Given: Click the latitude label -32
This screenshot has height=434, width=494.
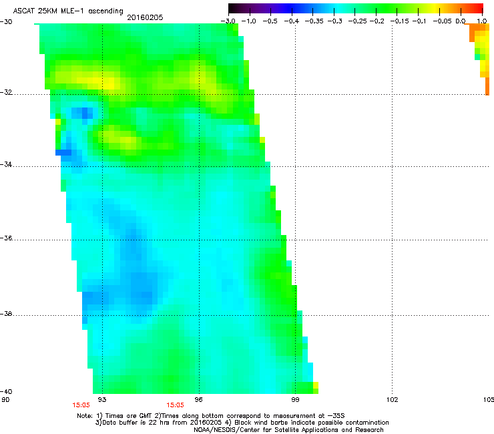Looking at the screenshot, I should click(x=6, y=92).
